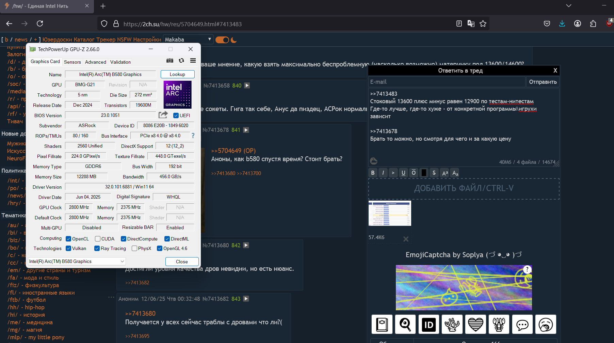614x343 pixels.
Task: Click the GPU-Z screenshot camera icon
Action: tap(169, 61)
